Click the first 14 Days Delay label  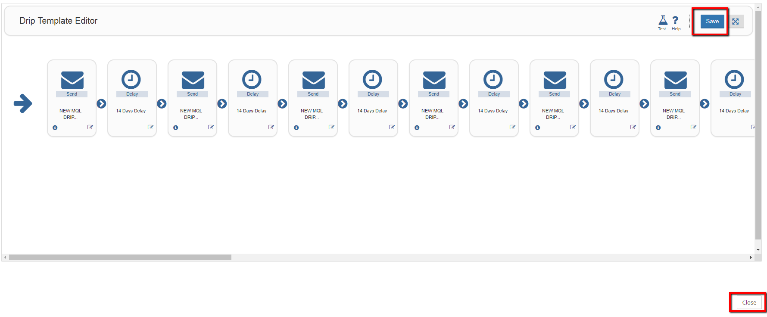point(131,111)
